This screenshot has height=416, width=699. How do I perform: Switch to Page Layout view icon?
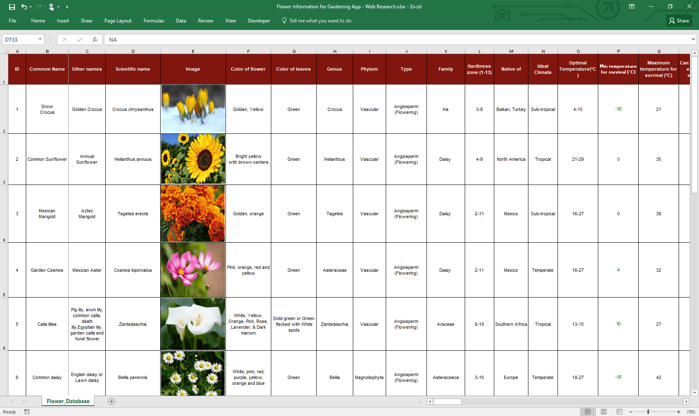[x=603, y=412]
